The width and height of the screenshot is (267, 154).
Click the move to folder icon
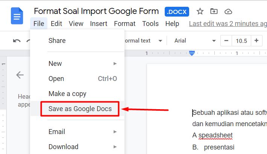pos(214,11)
